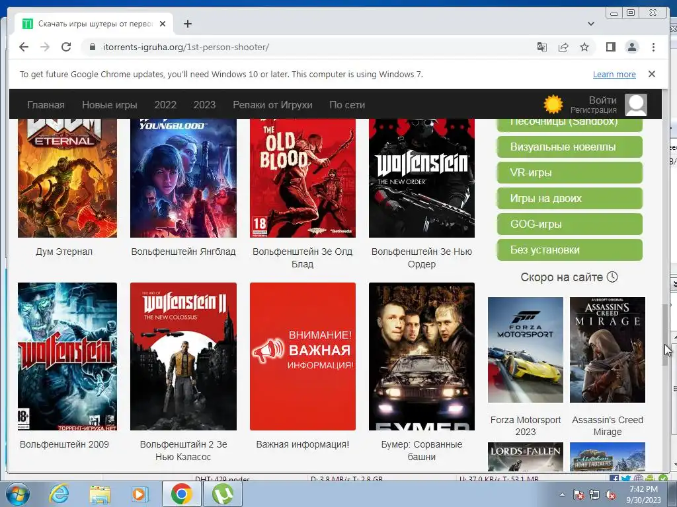This screenshot has width=677, height=507.
Task: Open Wolfenstein II The New Colossus cover
Action: tap(184, 356)
